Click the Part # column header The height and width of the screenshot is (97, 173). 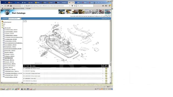pyautogui.click(x=28, y=66)
